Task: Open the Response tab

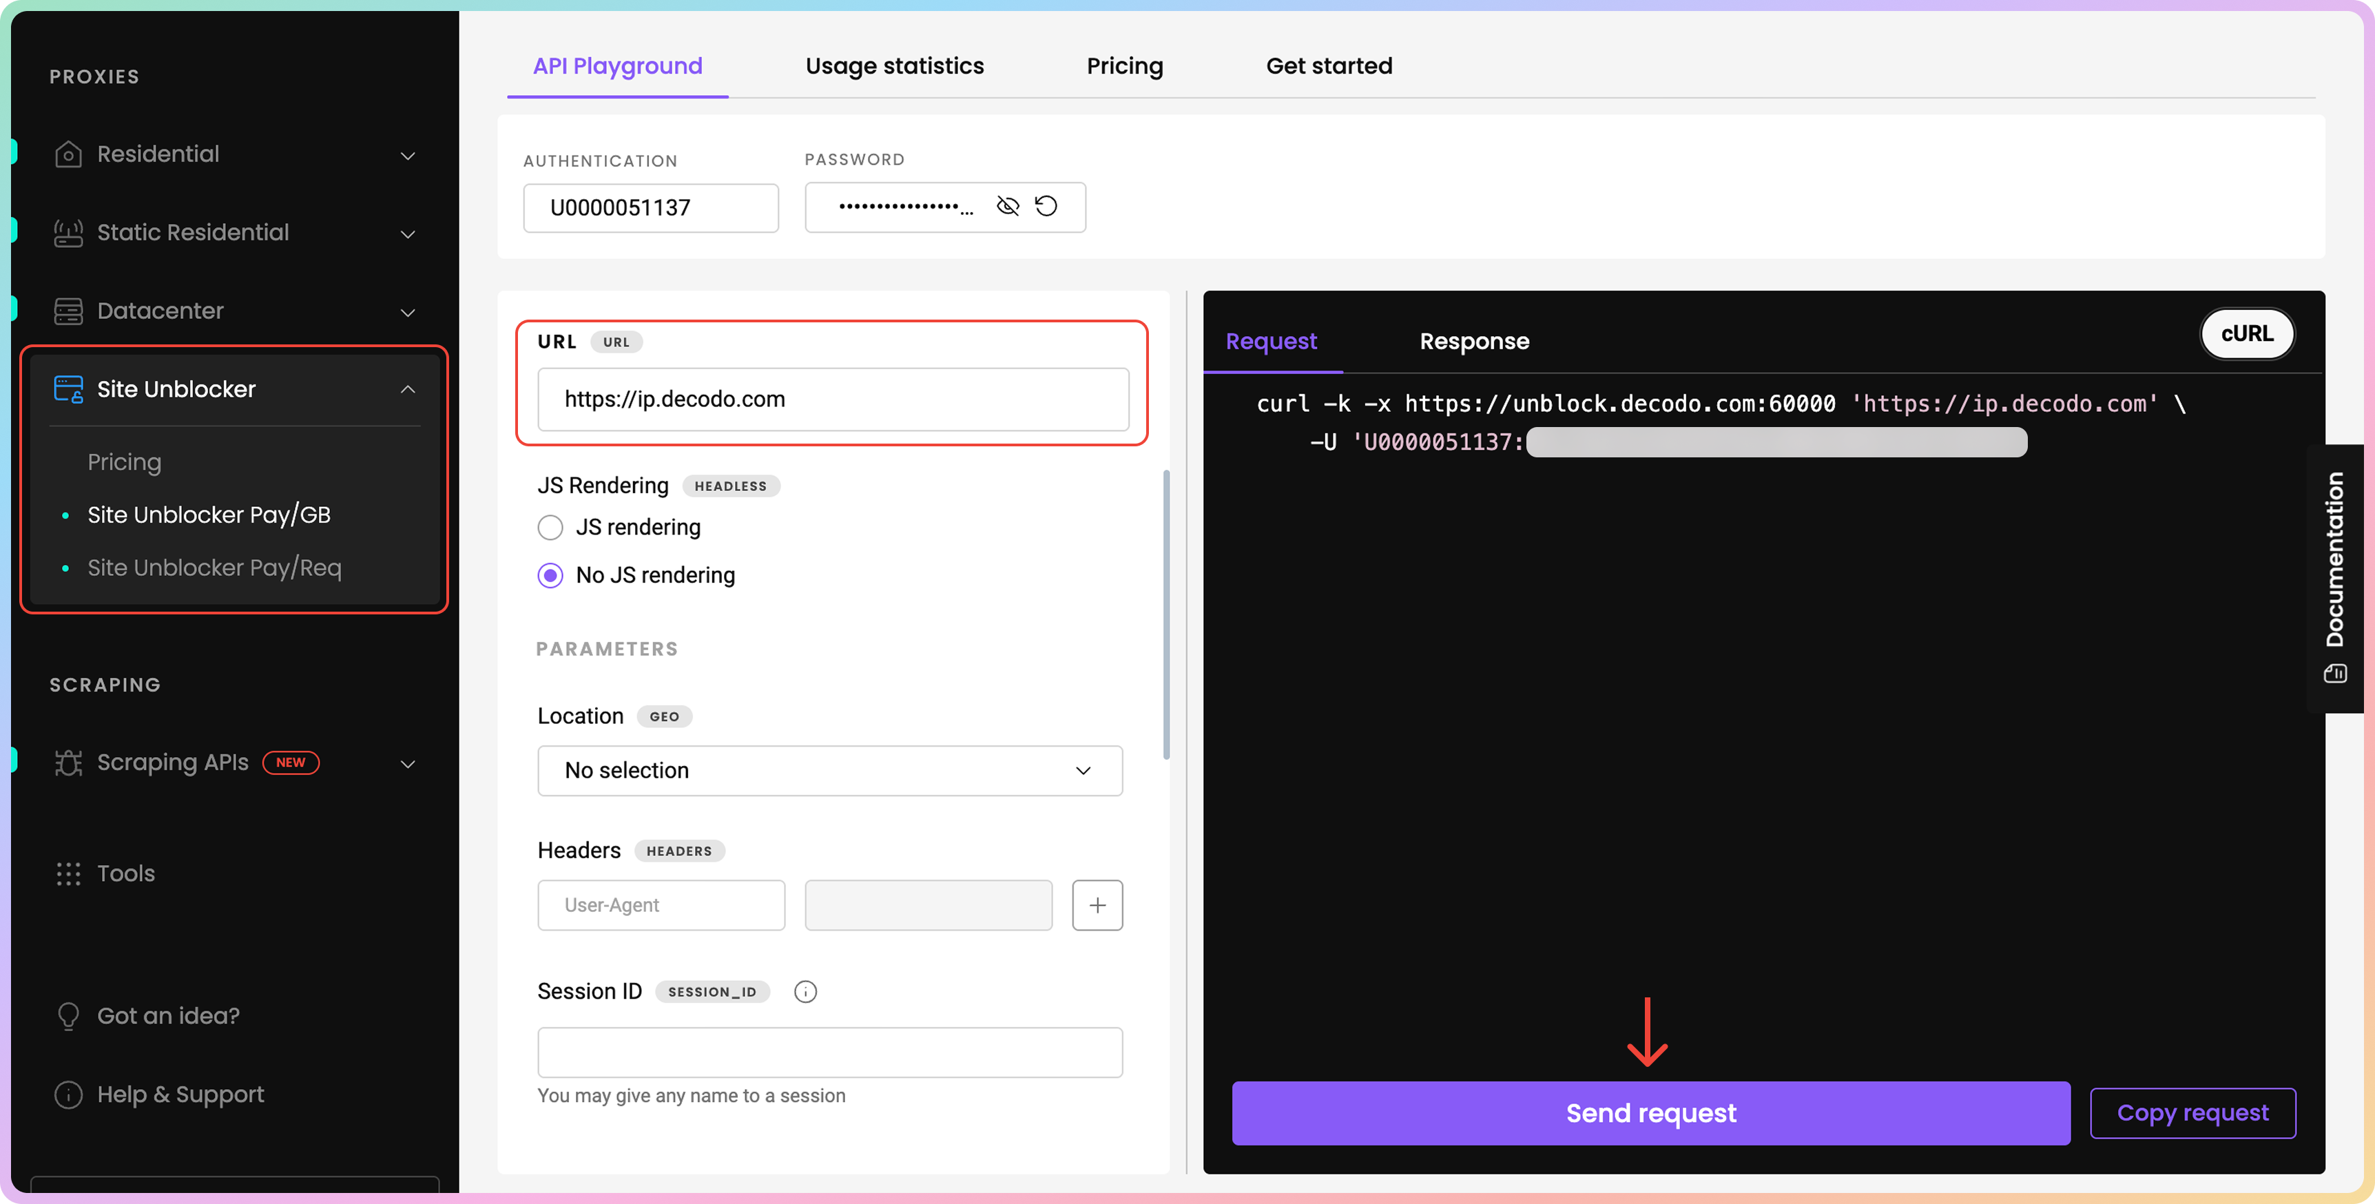Action: point(1473,342)
